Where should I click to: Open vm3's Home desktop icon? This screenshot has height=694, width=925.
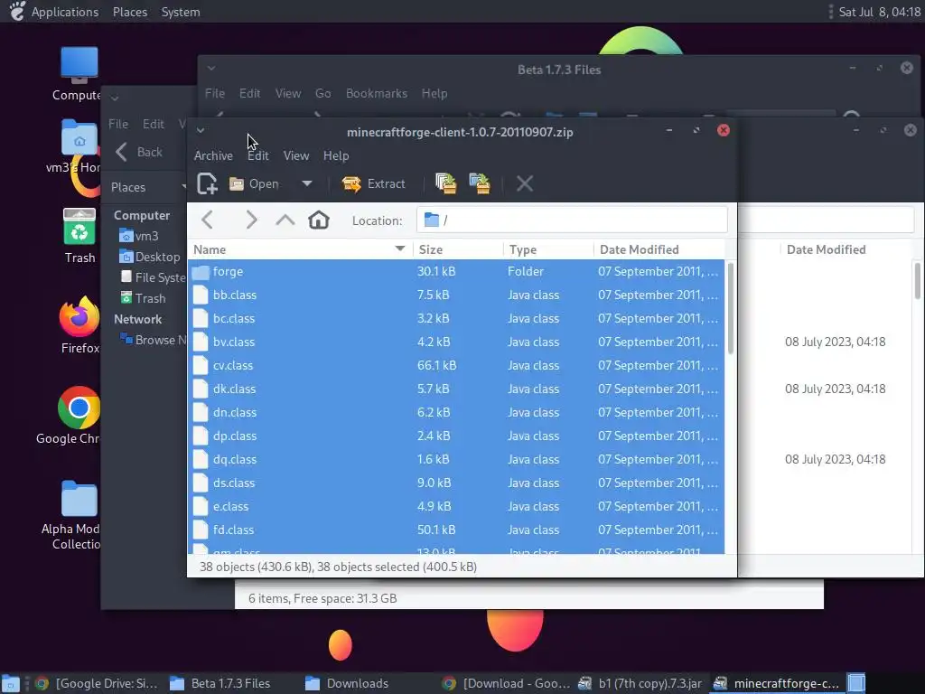(x=79, y=145)
